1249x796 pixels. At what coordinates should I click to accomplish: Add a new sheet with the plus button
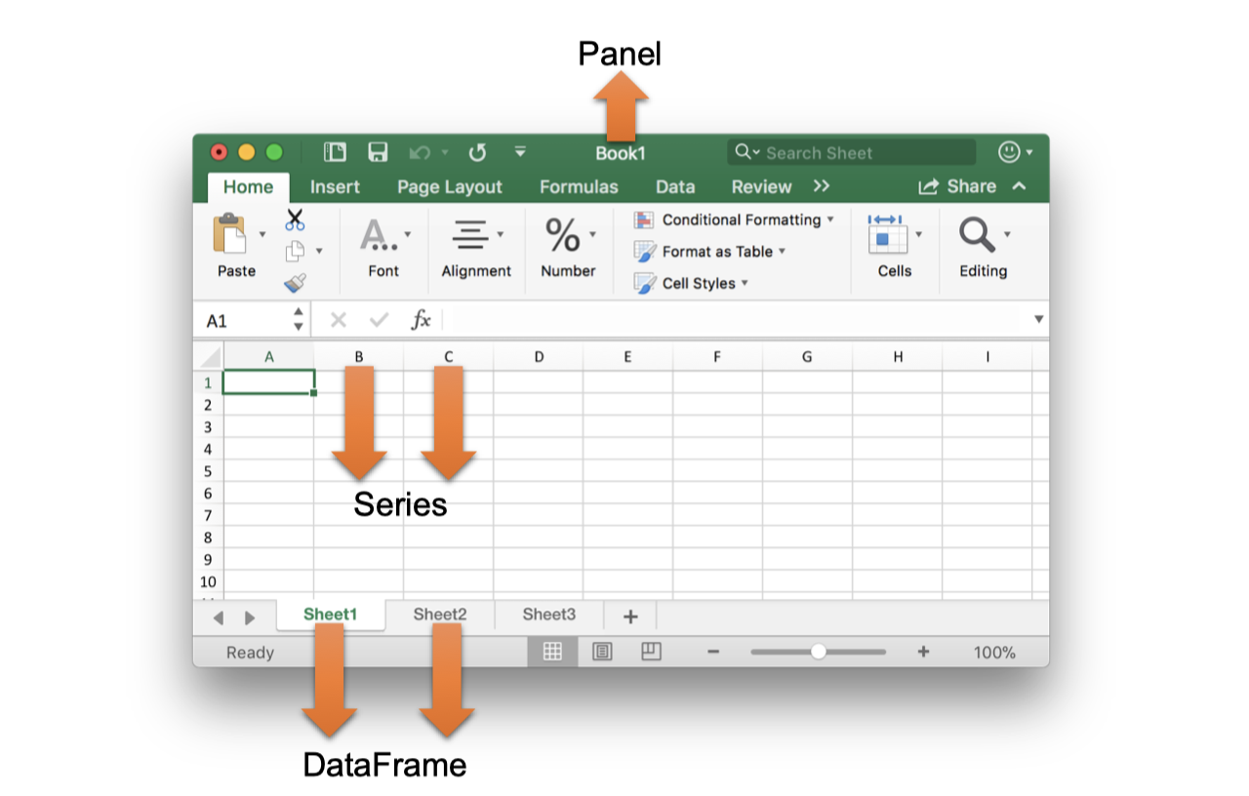tap(630, 616)
